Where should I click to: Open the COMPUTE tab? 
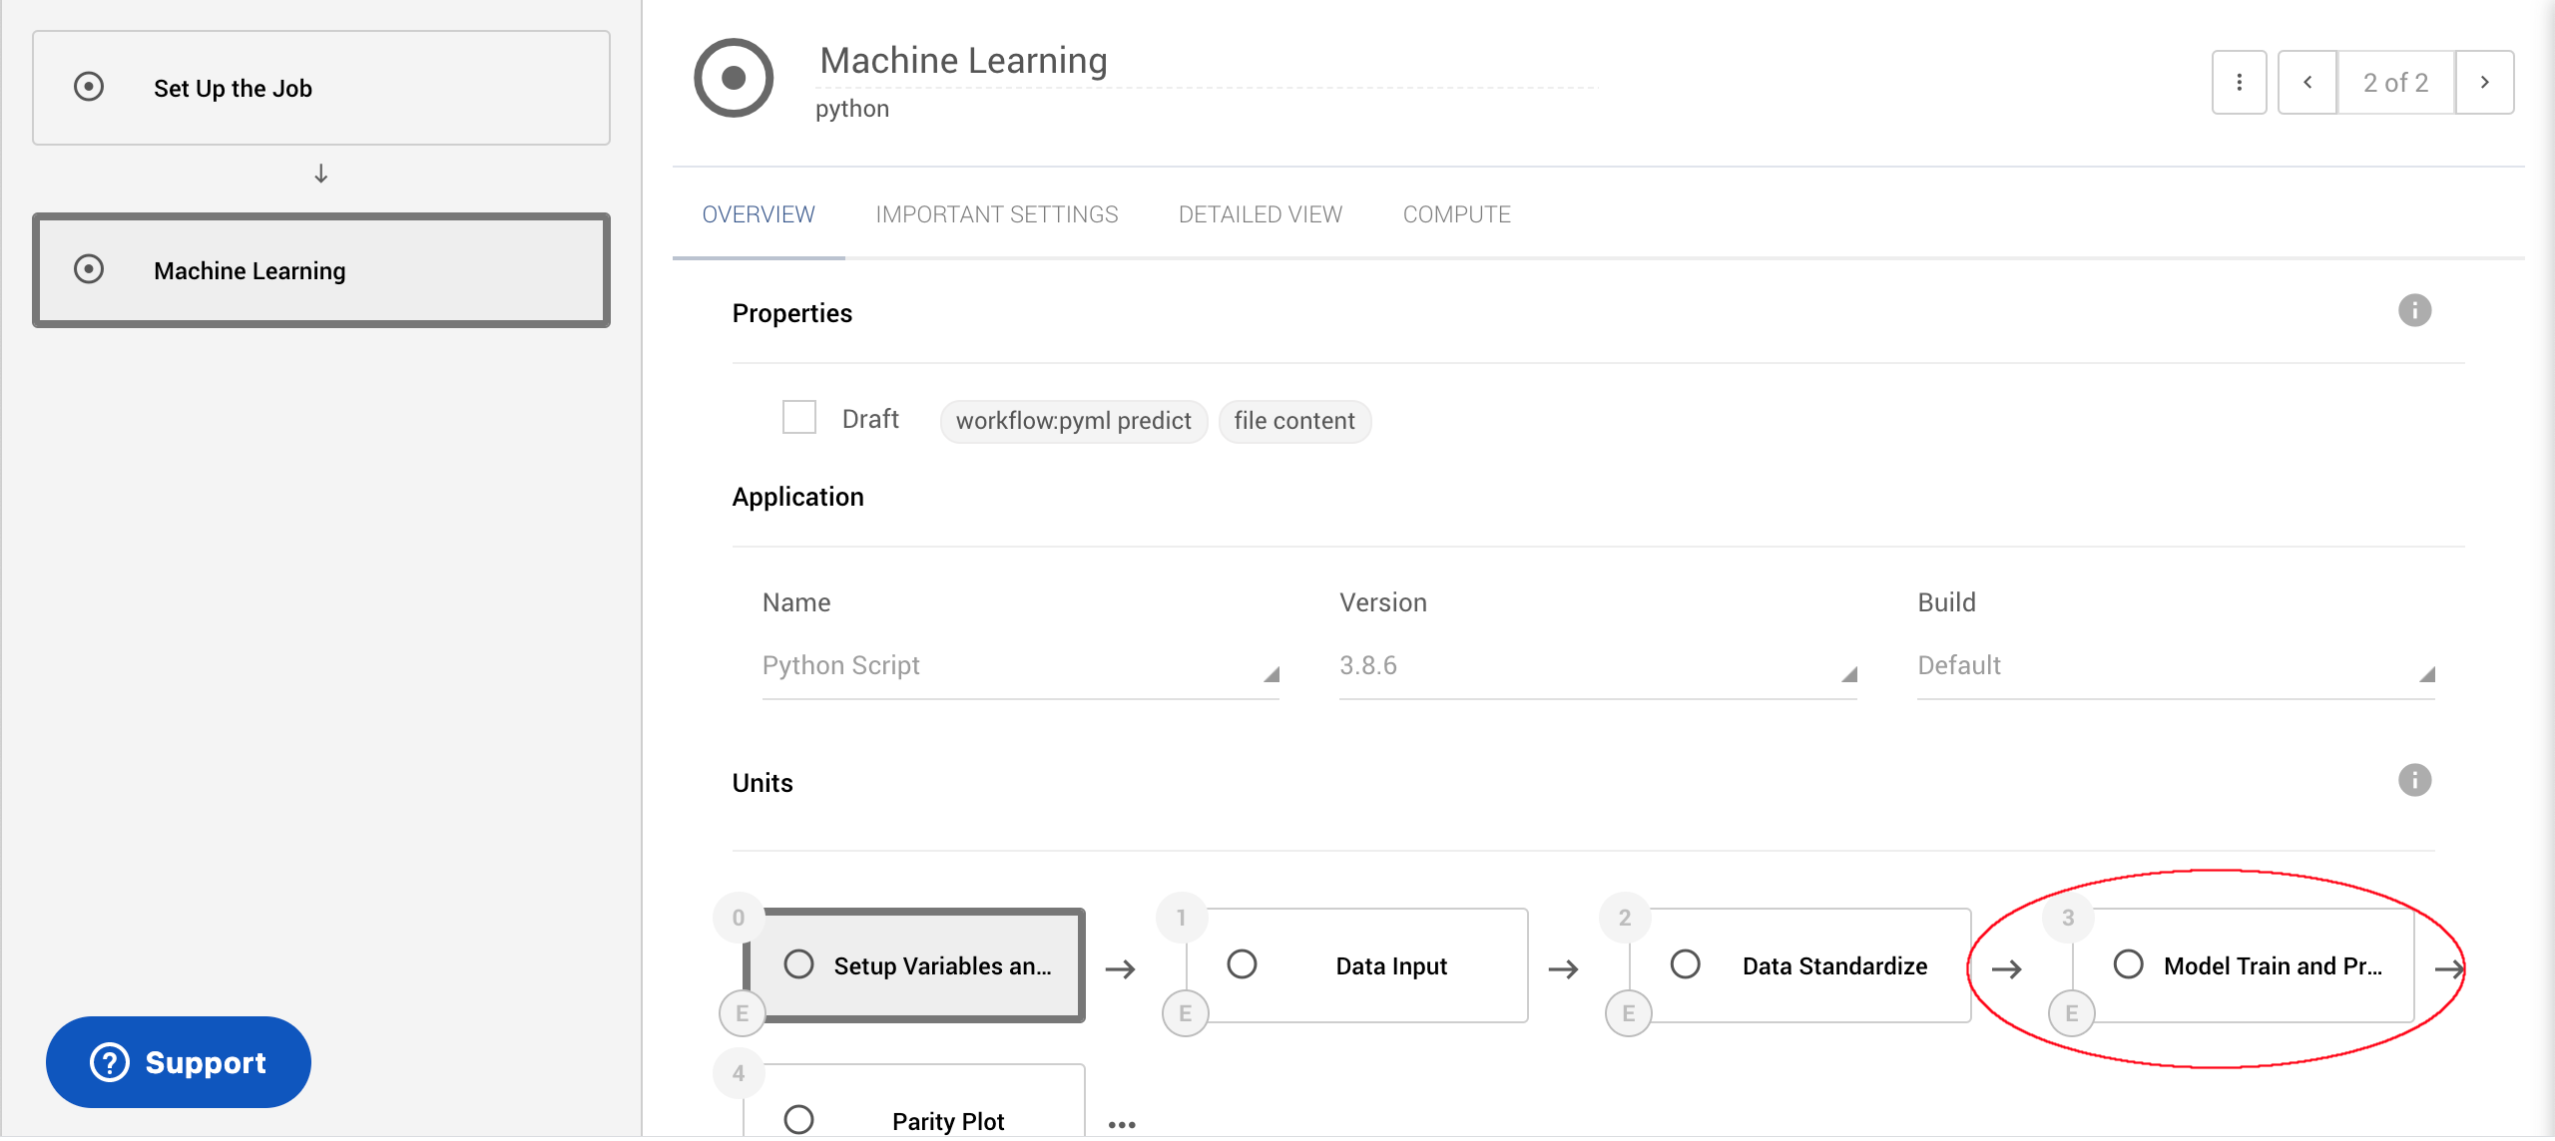(1456, 213)
